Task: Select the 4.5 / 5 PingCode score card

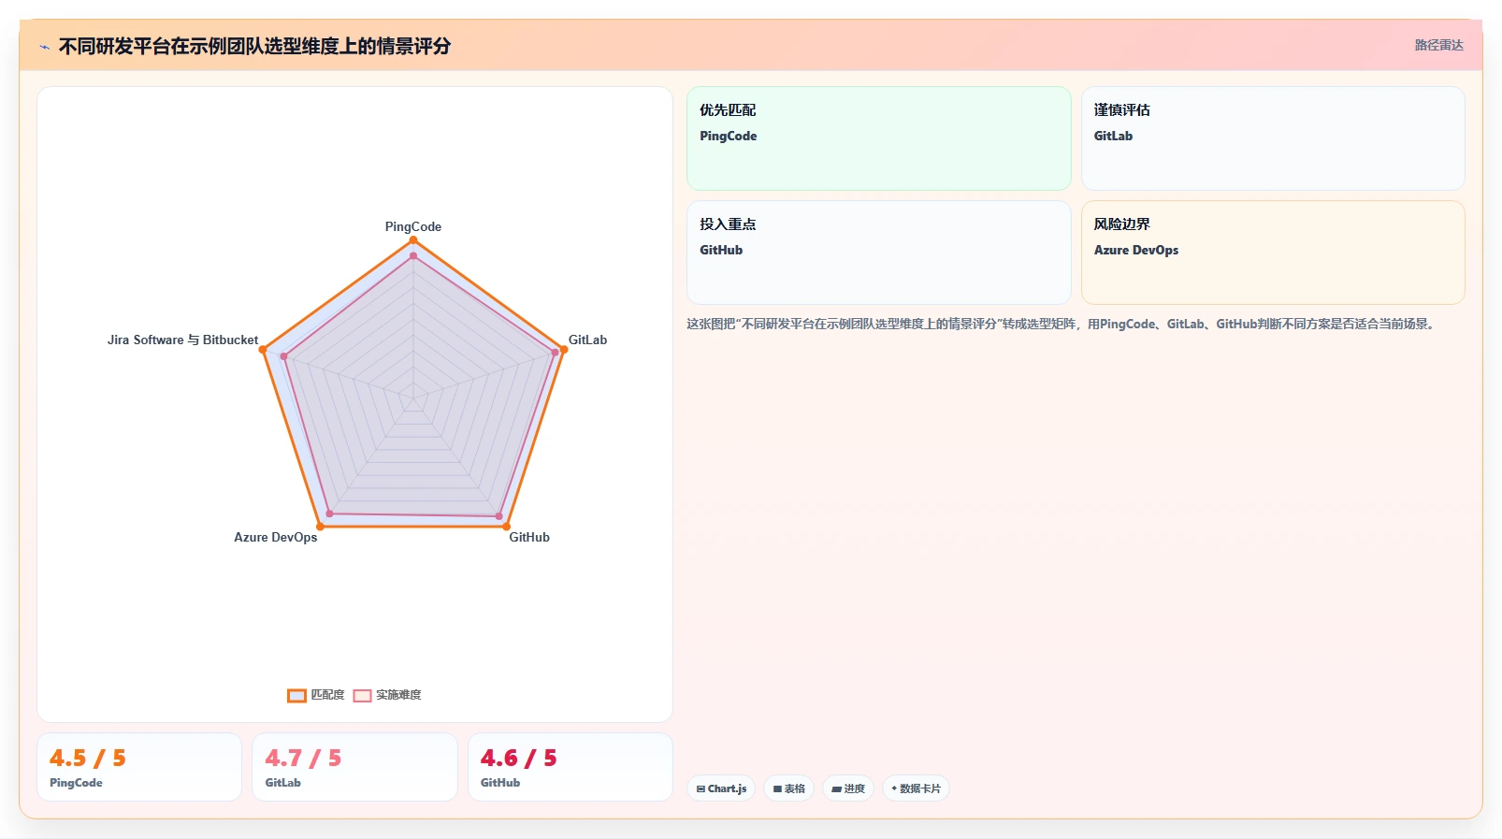Action: pos(139,767)
